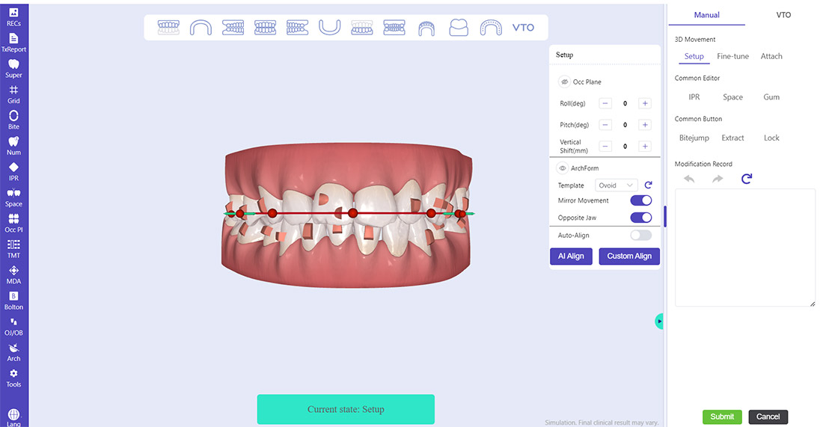Image resolution: width=823 pixels, height=427 pixels.
Task: Open the OJ/OB measurement tool
Action: point(13,326)
